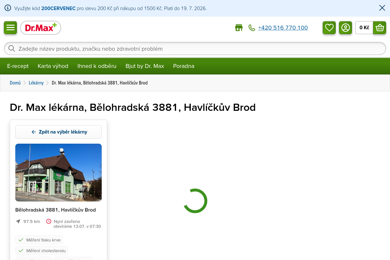Open the pharmacy store locator icon
This screenshot has height=260, width=390.
pos(239,28)
